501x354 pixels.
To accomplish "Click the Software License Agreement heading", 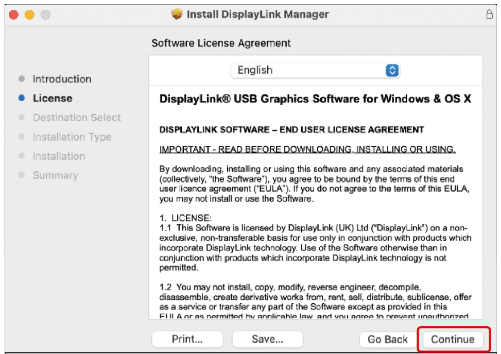I will click(x=221, y=43).
